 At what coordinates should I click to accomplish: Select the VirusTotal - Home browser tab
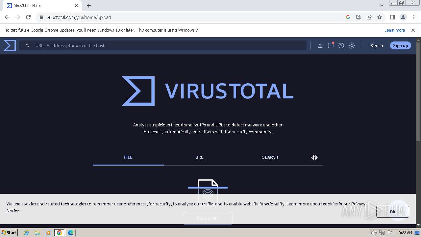42,6
